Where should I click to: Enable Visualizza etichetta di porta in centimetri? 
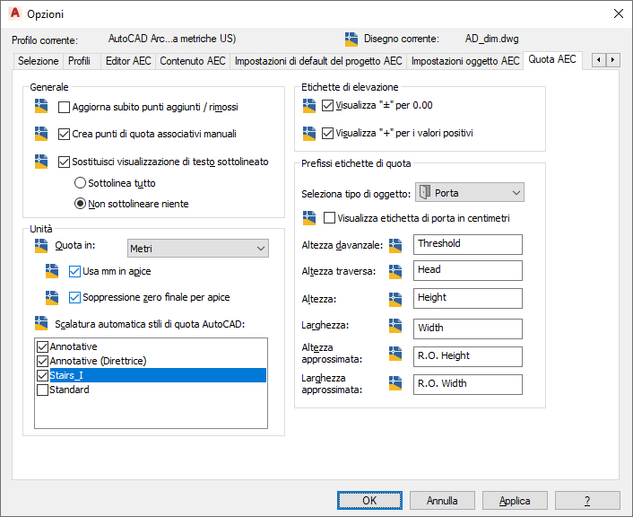point(329,218)
